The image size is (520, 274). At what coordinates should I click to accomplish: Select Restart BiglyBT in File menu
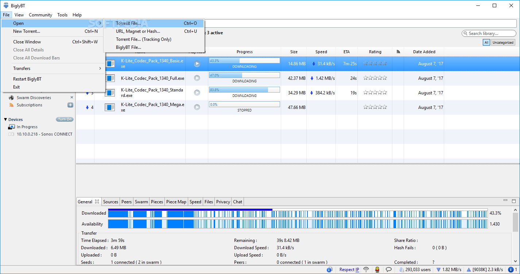tap(53, 79)
